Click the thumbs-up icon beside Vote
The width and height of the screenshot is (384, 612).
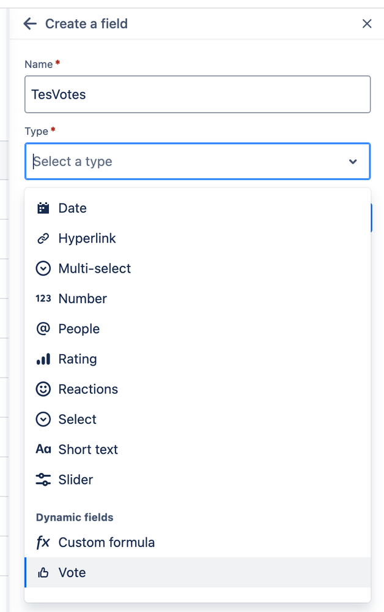(x=43, y=573)
